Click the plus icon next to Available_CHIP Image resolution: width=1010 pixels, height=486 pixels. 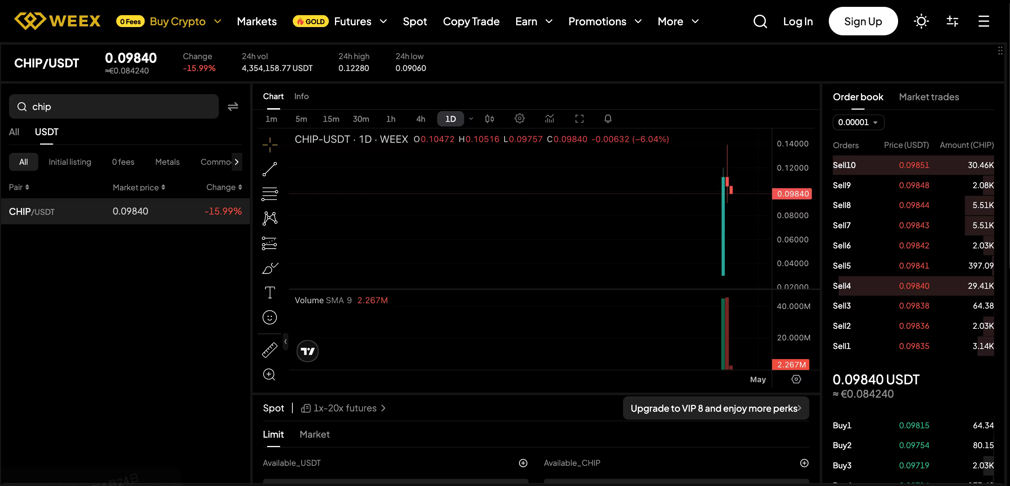click(804, 463)
